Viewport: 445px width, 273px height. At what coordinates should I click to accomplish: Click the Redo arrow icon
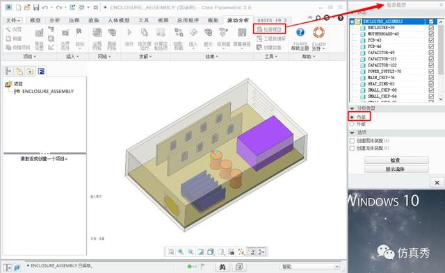58,8
